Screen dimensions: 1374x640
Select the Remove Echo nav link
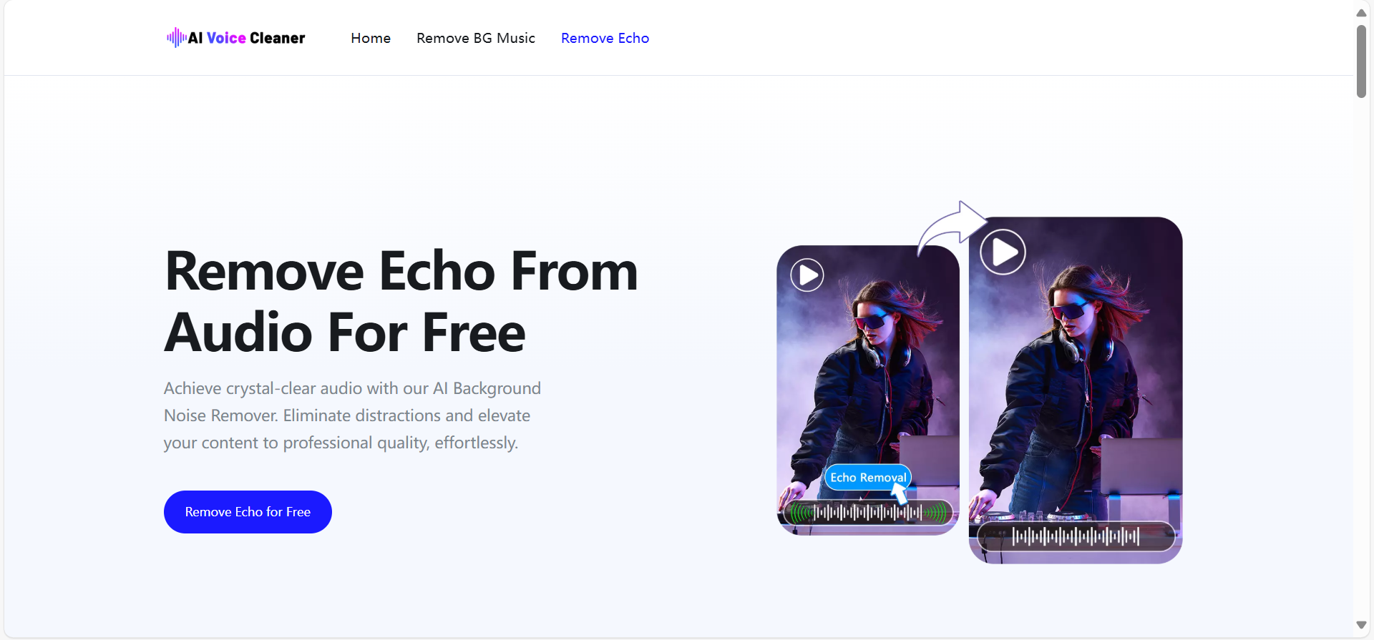click(x=605, y=38)
